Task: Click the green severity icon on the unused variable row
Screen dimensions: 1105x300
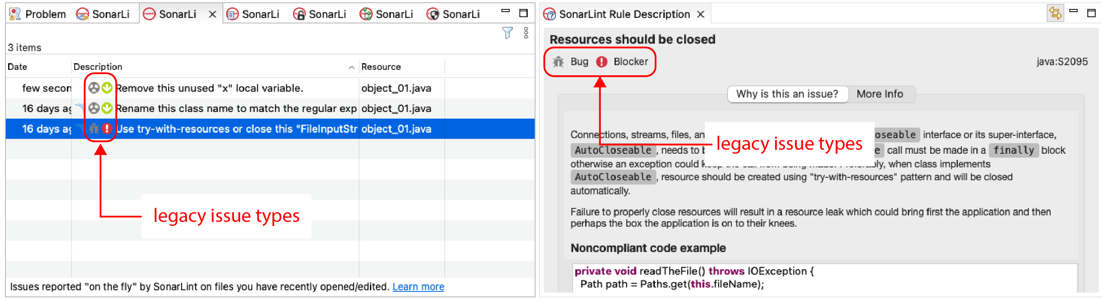Action: (107, 88)
